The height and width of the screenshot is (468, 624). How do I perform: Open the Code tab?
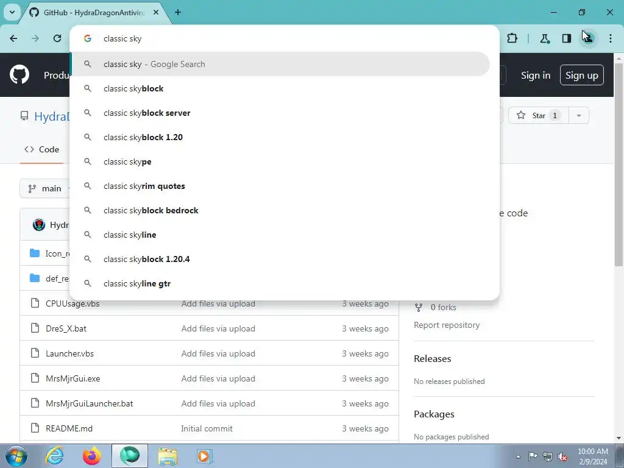42,150
